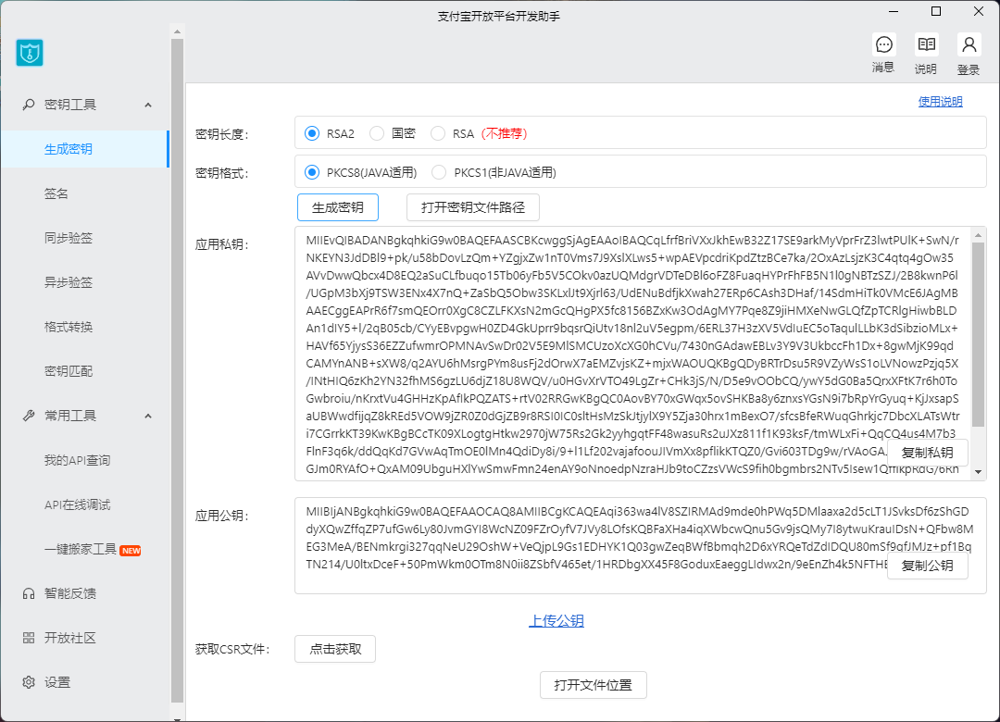Click the 智能反馈 headset icon
The image size is (1000, 722).
(x=29, y=594)
